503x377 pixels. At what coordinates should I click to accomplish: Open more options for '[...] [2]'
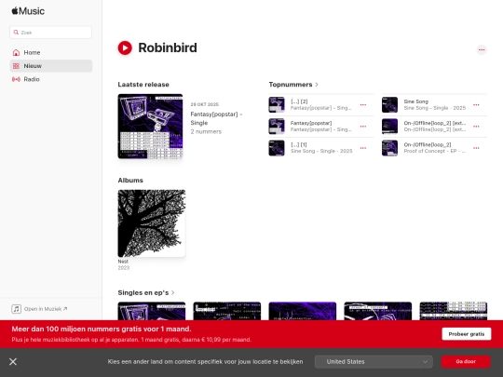(363, 105)
